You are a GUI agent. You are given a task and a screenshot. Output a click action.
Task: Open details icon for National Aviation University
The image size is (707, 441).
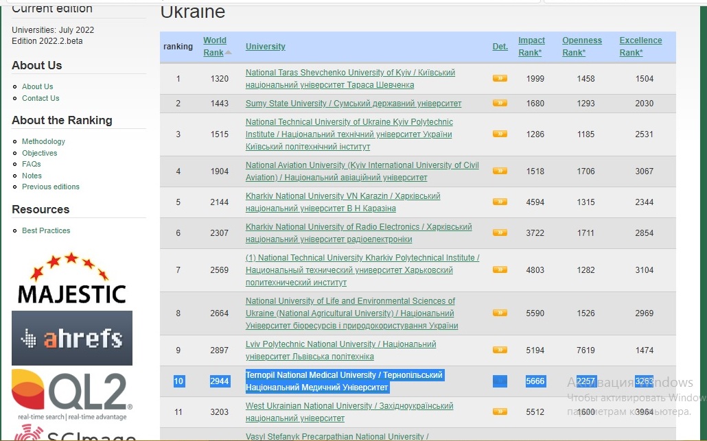point(500,171)
